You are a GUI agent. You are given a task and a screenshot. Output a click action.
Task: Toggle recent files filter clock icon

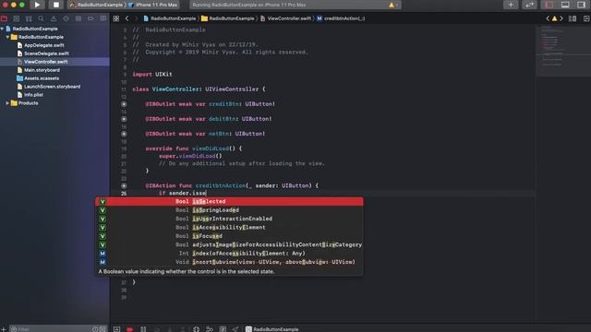[95, 329]
